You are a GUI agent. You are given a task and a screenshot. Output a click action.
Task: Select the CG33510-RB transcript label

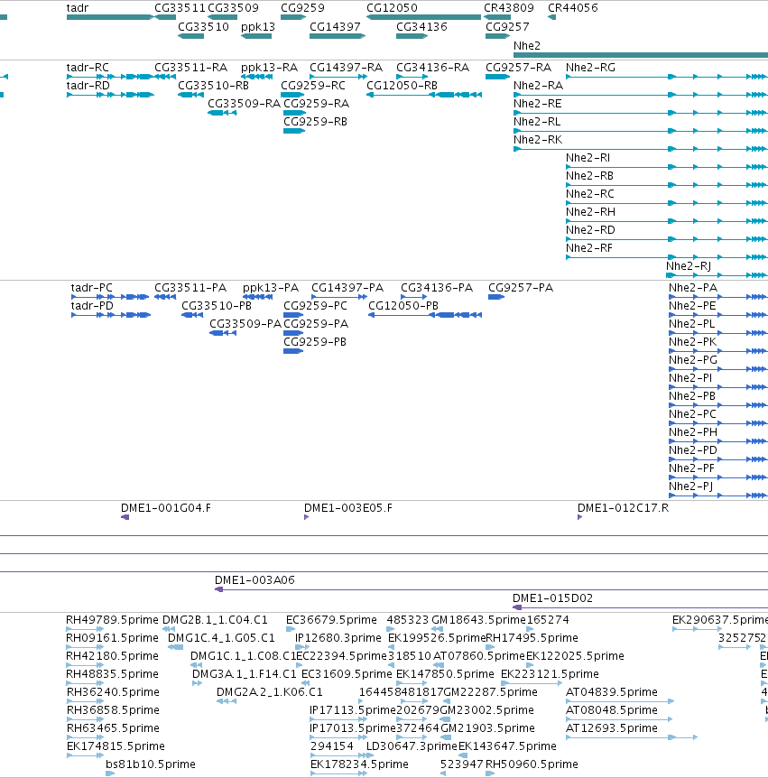[213, 86]
